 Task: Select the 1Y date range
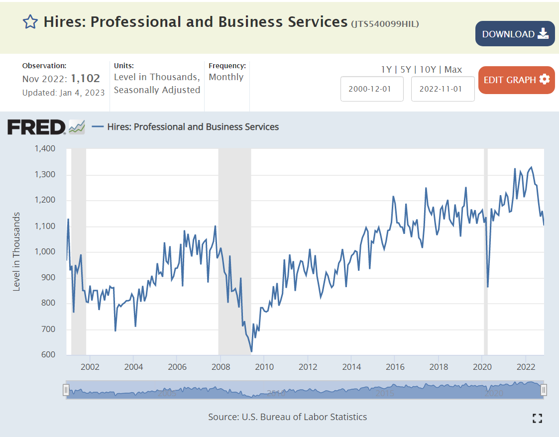click(x=386, y=69)
